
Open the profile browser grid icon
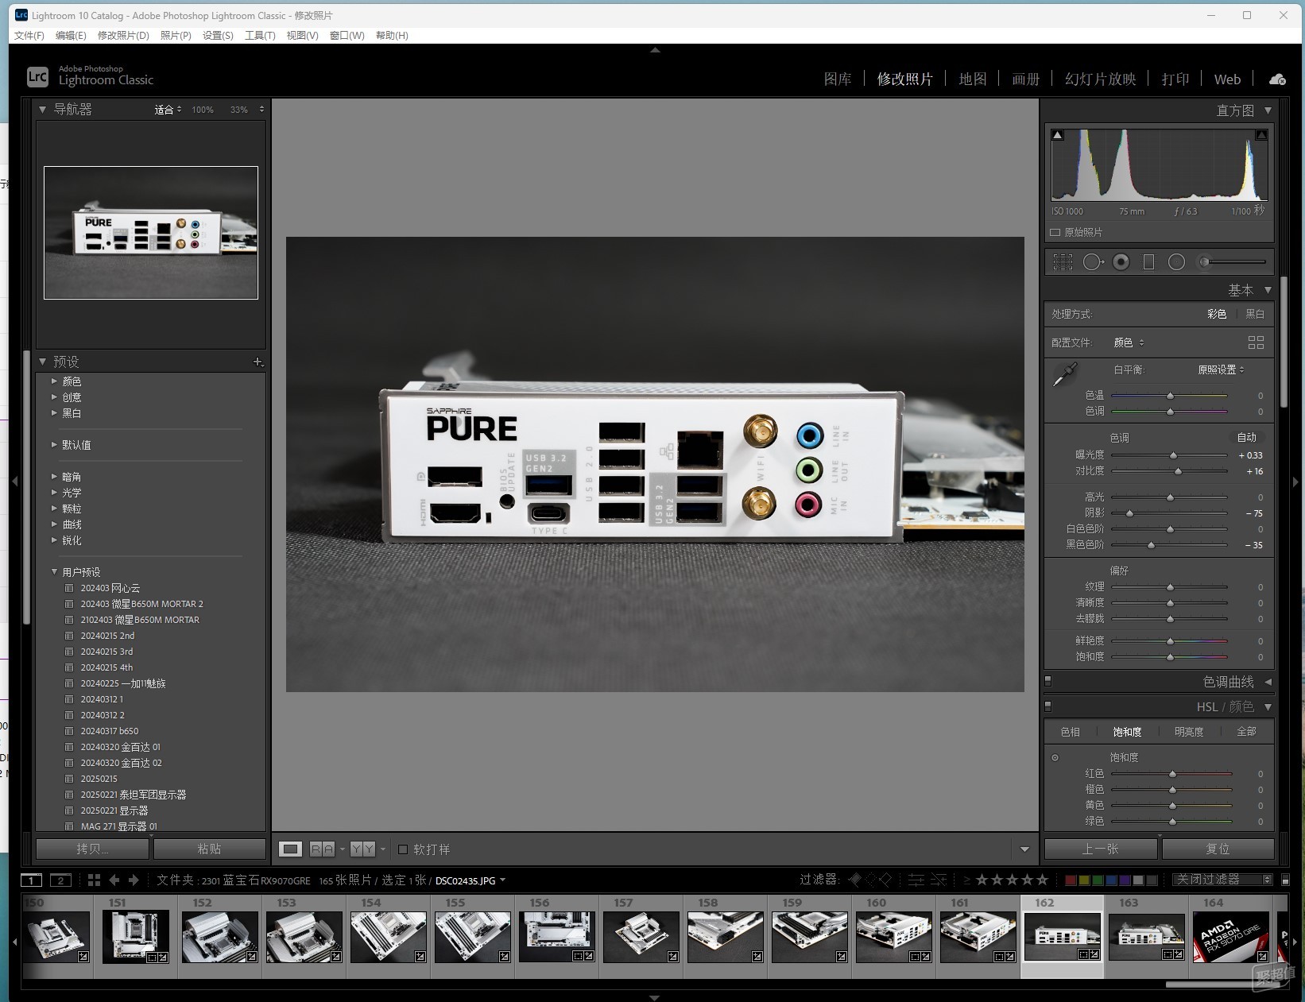[1256, 342]
